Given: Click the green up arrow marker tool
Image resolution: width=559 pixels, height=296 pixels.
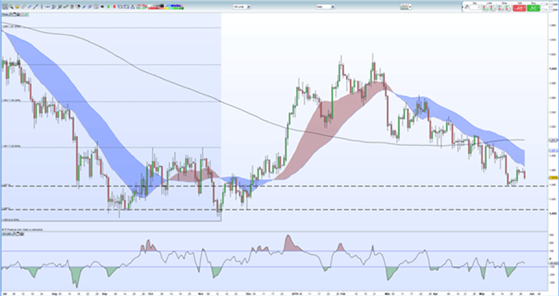Looking at the screenshot, I should pyautogui.click(x=108, y=7).
